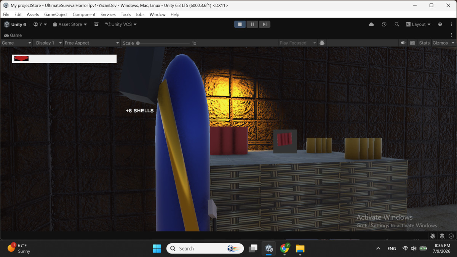Open the Help menu

pyautogui.click(x=175, y=14)
